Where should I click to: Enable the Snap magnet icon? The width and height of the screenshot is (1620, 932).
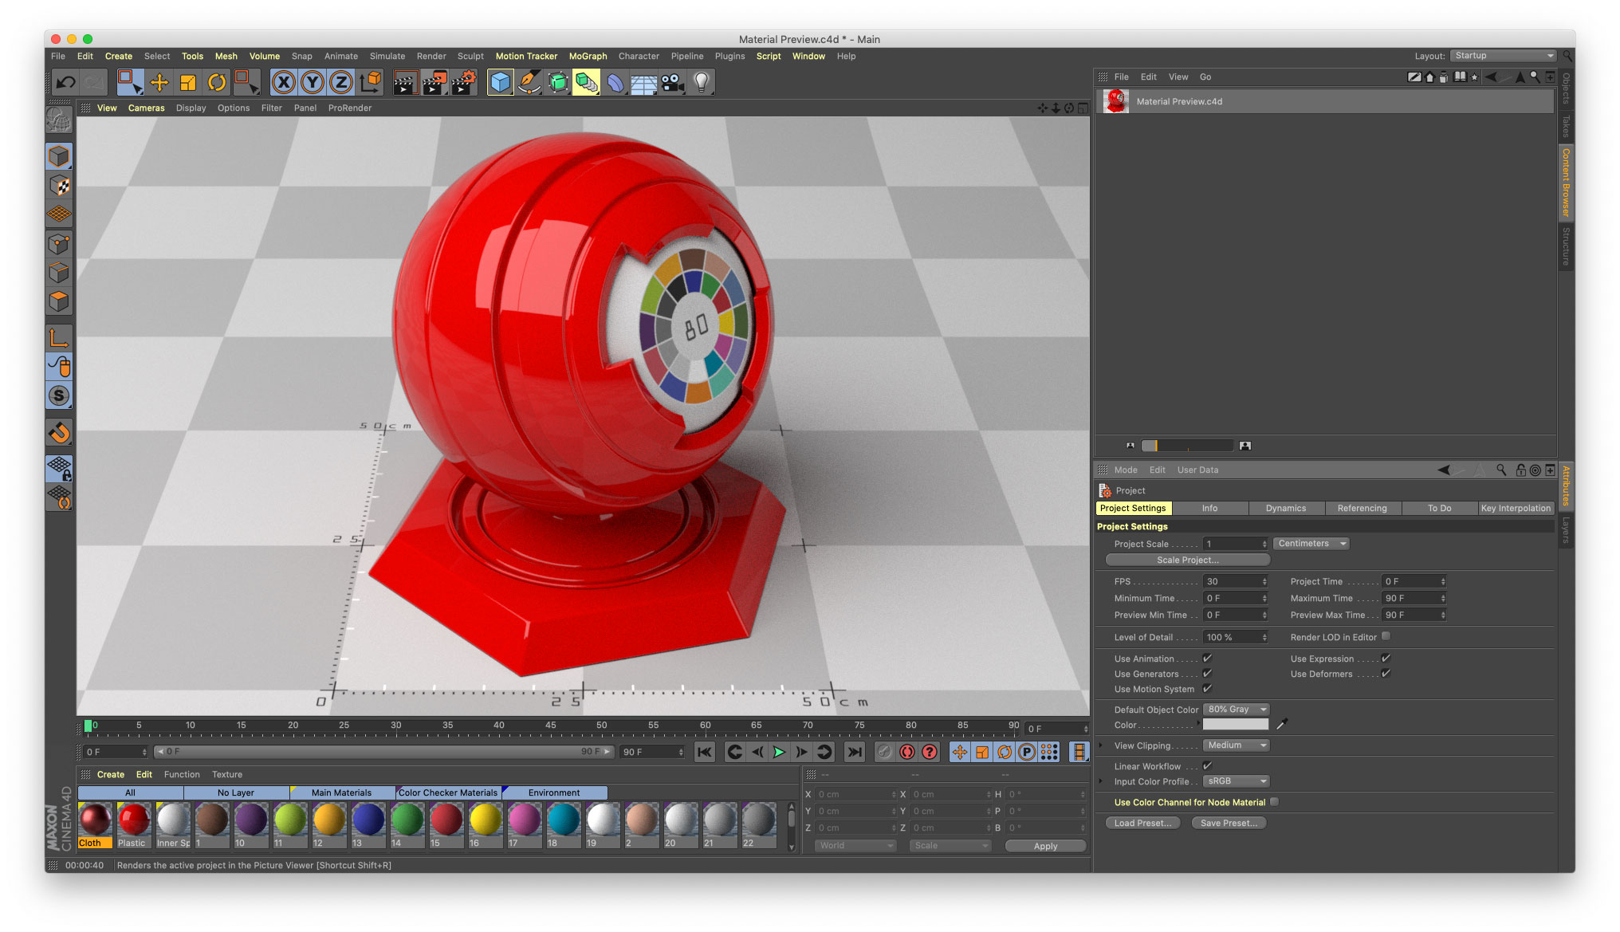coord(59,433)
